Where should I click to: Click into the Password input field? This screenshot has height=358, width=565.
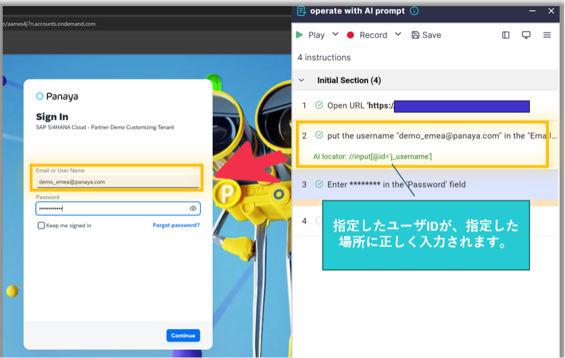118,209
